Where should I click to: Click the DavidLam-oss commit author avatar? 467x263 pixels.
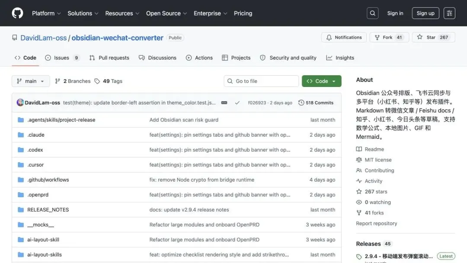pos(20,103)
